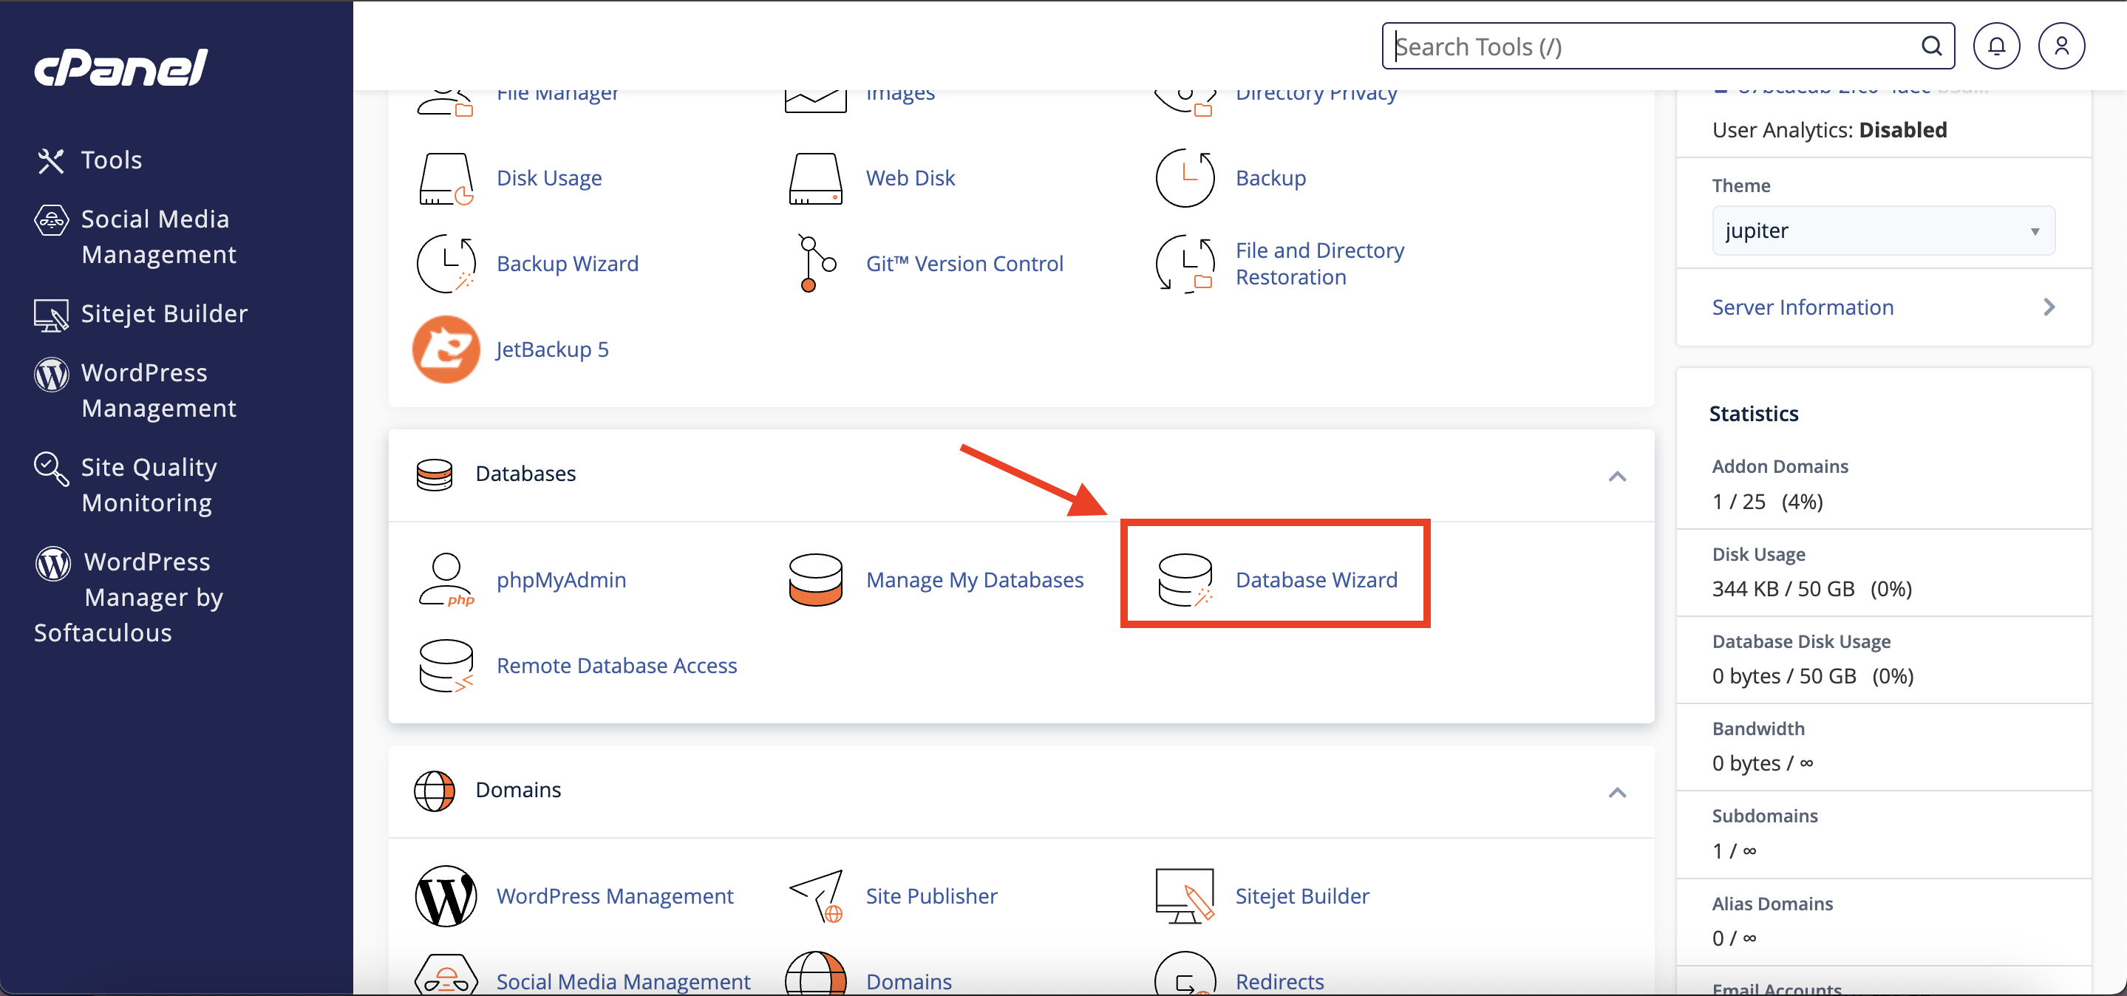Click the Tools wrench icon in sidebar
The image size is (2127, 996).
pos(50,161)
